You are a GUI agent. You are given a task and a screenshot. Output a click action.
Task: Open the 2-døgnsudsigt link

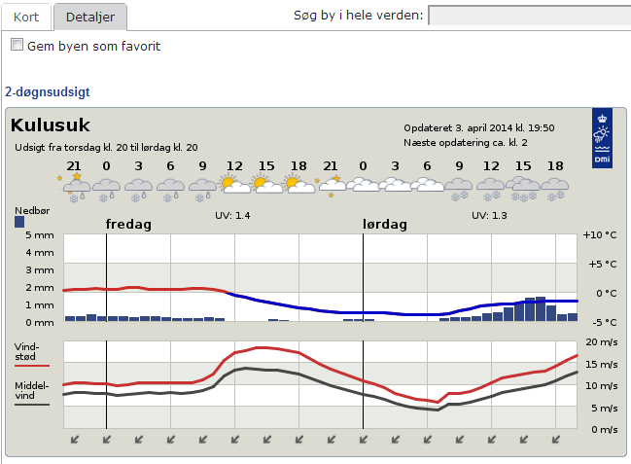pyautogui.click(x=48, y=91)
